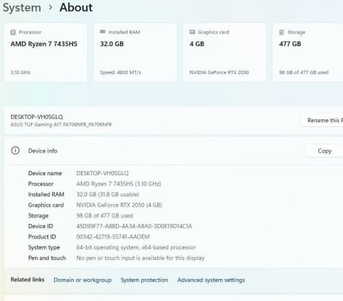Open the Processor AMD Ryzen 7 card

point(46,52)
